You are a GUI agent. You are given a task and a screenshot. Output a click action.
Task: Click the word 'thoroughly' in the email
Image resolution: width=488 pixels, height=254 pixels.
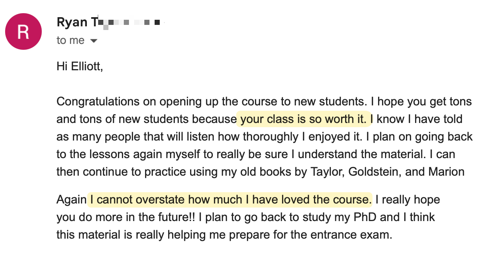point(274,137)
